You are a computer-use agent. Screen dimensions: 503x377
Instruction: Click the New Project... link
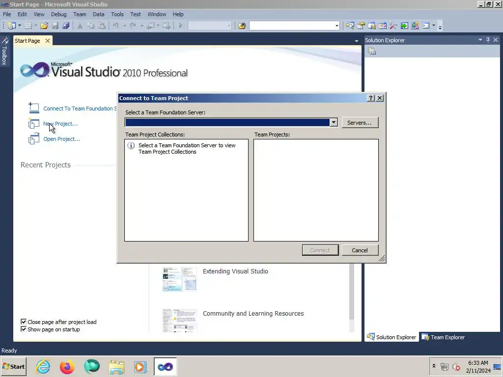(x=60, y=124)
